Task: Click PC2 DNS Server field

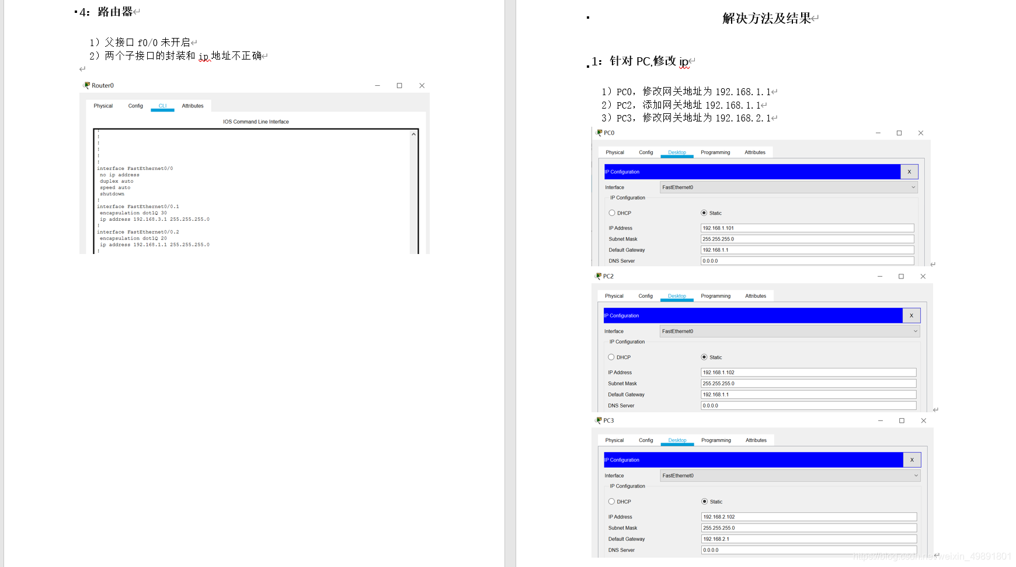Action: coord(809,406)
